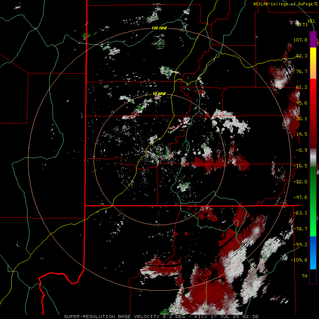Screen dimensions: 319x319
Task: Click the 30.1 velocity scale value
Action: coord(302,118)
